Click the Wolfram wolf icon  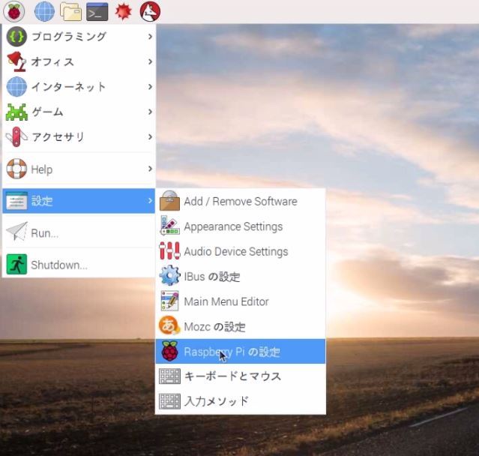150,11
